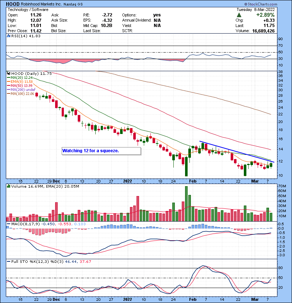Click the MA(20) 12.24 legend entry

[20, 77]
